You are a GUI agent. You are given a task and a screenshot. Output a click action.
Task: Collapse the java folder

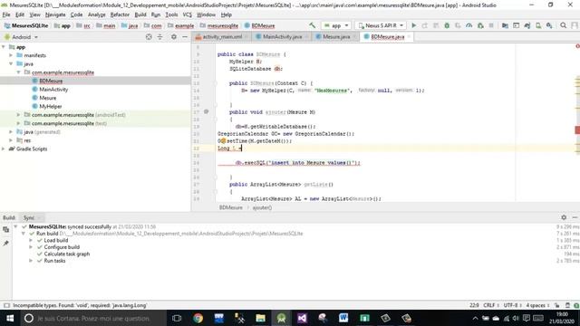click(11, 63)
